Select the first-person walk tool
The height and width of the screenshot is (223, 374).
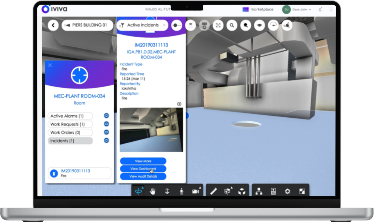182,191
